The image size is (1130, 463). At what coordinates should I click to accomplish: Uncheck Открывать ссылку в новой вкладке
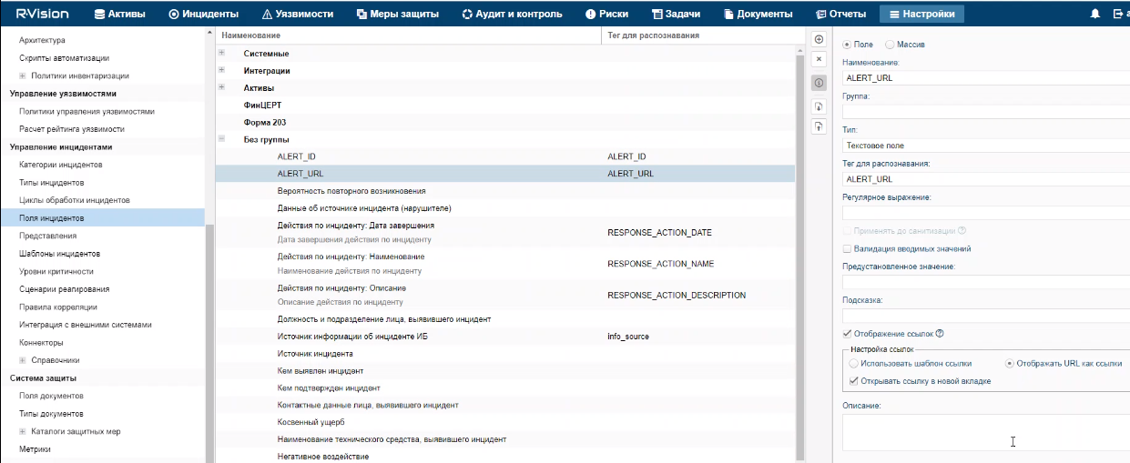(853, 381)
